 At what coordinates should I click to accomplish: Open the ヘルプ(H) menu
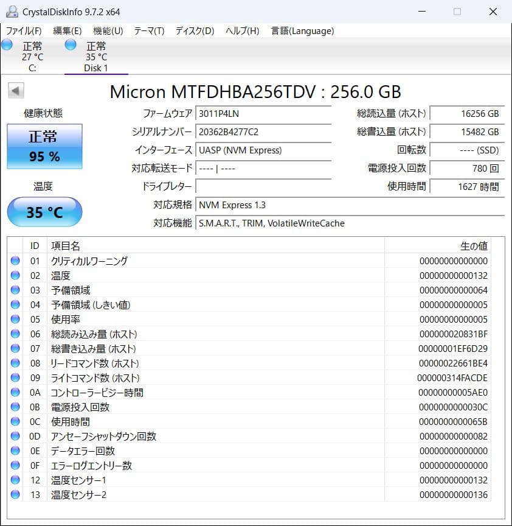(x=242, y=31)
